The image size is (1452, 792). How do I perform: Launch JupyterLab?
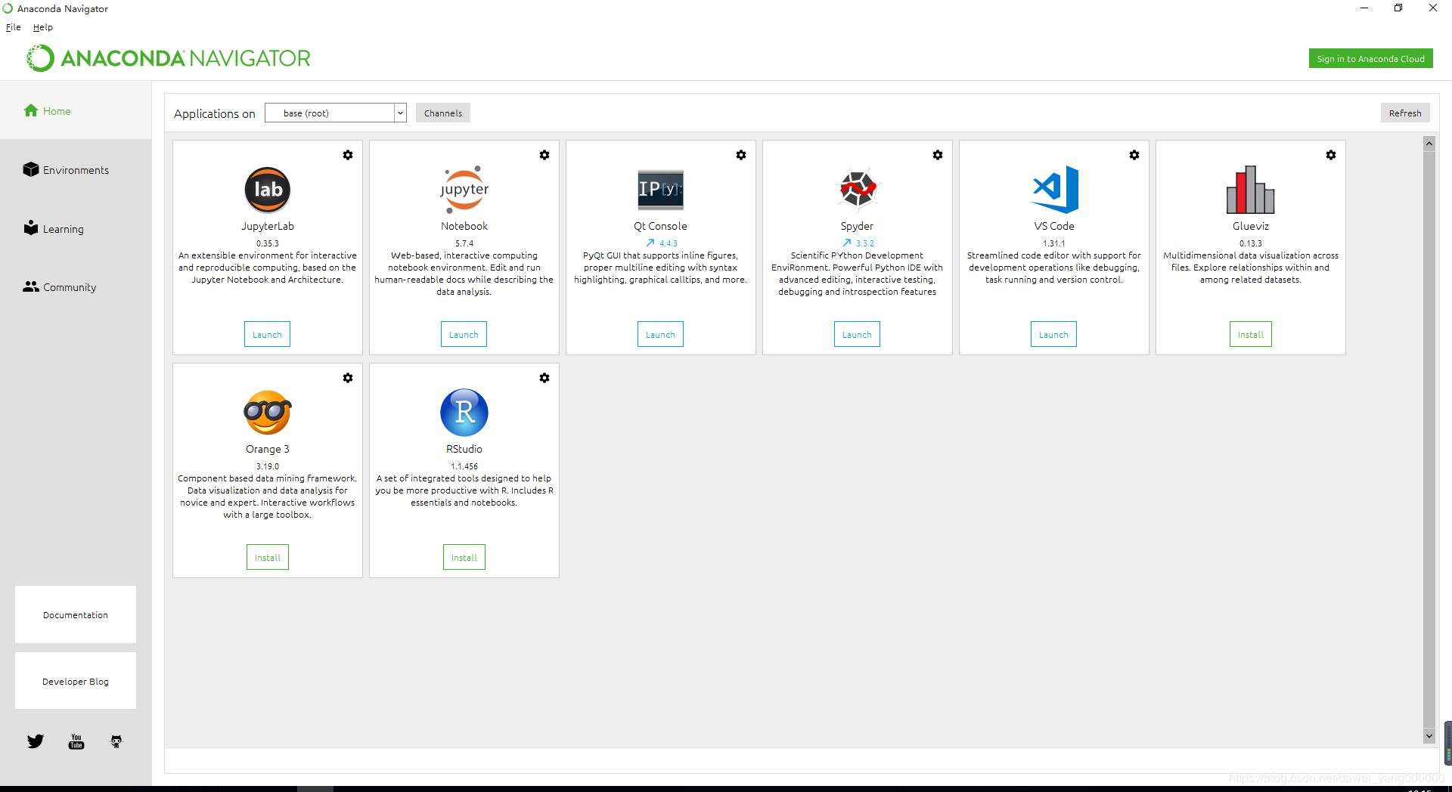pyautogui.click(x=267, y=335)
